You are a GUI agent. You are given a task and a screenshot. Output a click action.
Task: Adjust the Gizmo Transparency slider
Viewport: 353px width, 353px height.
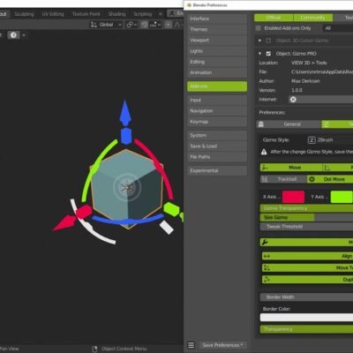(x=306, y=208)
